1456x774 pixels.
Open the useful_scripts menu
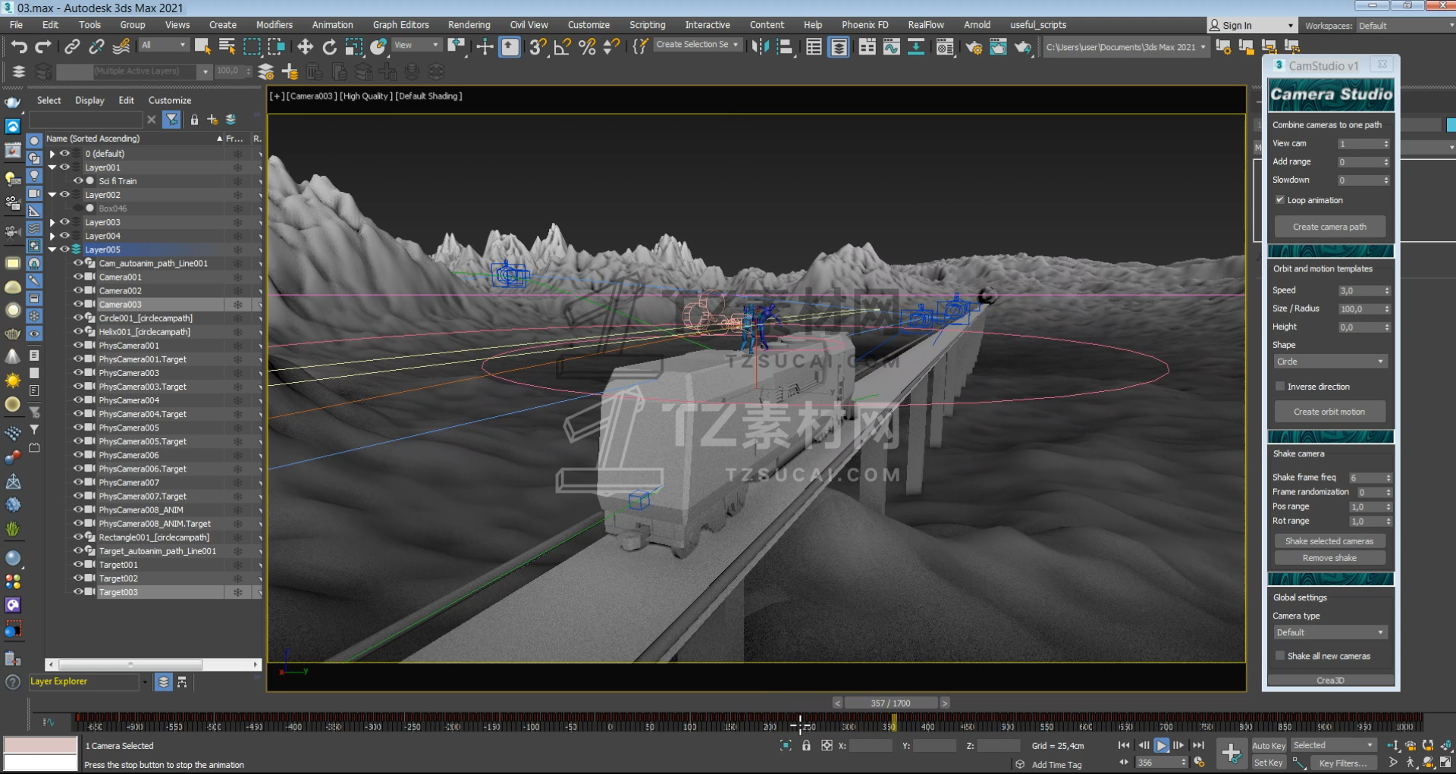click(x=1037, y=25)
